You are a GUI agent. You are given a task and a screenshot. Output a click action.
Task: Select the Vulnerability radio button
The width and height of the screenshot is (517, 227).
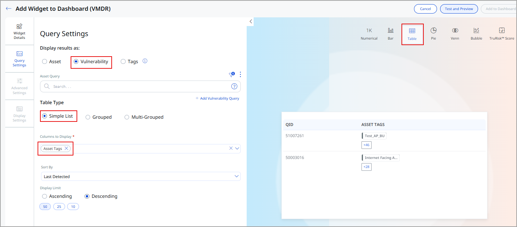point(76,61)
